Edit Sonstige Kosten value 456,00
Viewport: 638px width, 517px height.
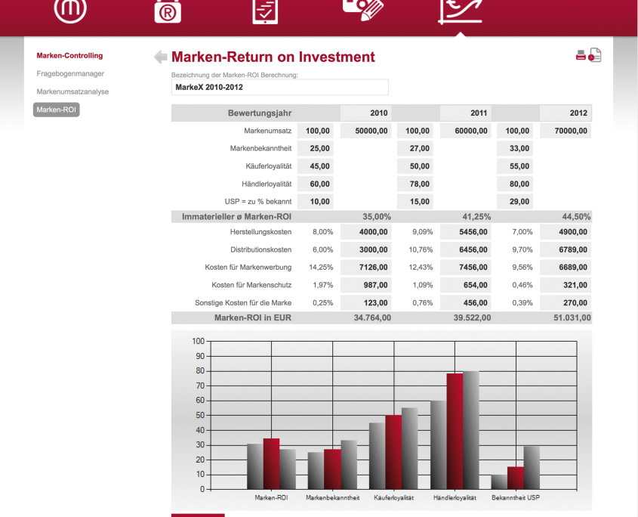click(x=466, y=302)
